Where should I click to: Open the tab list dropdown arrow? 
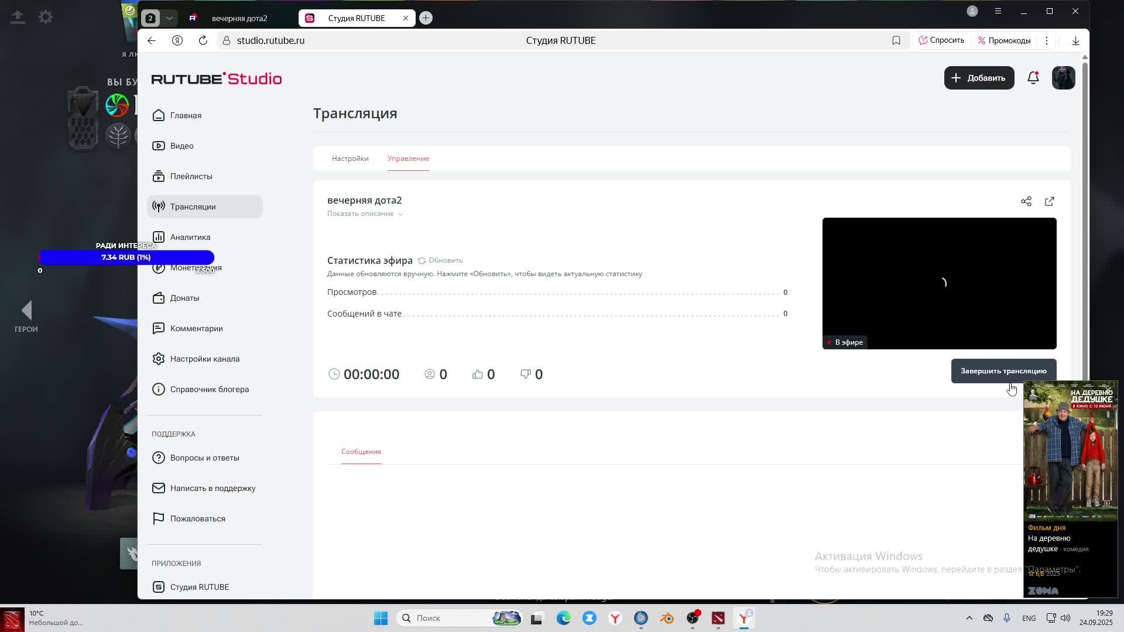pyautogui.click(x=169, y=18)
